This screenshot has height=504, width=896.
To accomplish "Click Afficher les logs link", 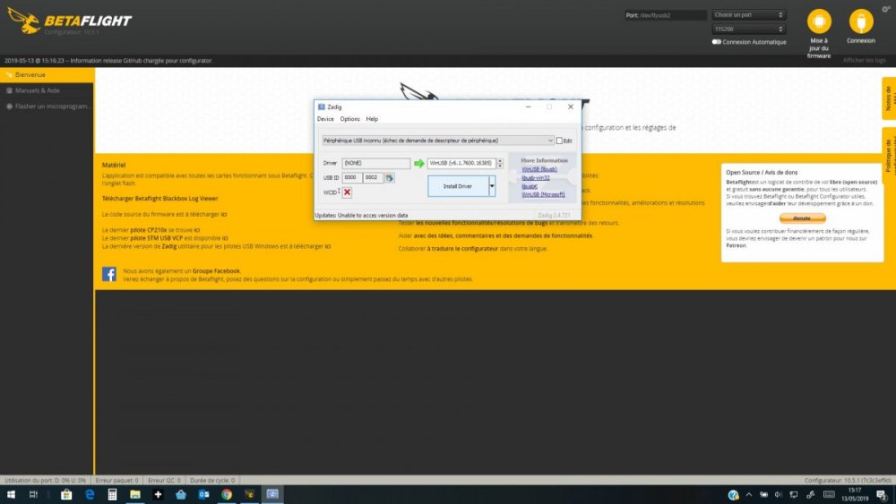I will (x=864, y=61).
